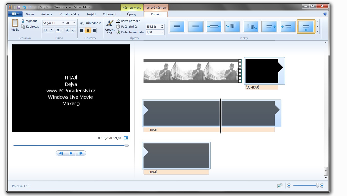
Task: Apply the fly-in tilted lines effect
Action: pos(232,27)
